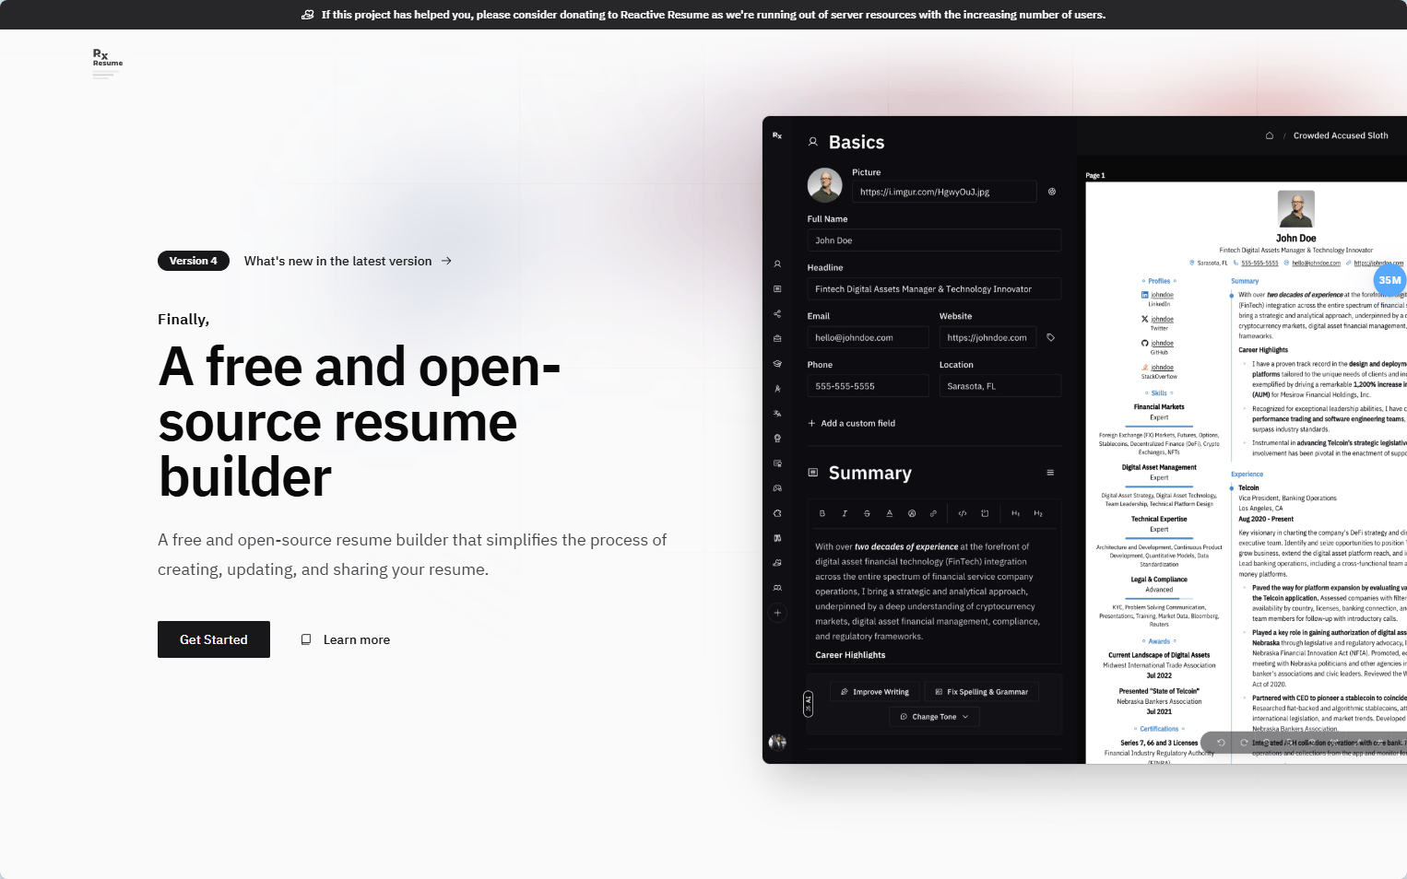1407x879 pixels.
Task: Open the Change Tone dropdown
Action: pos(934,717)
